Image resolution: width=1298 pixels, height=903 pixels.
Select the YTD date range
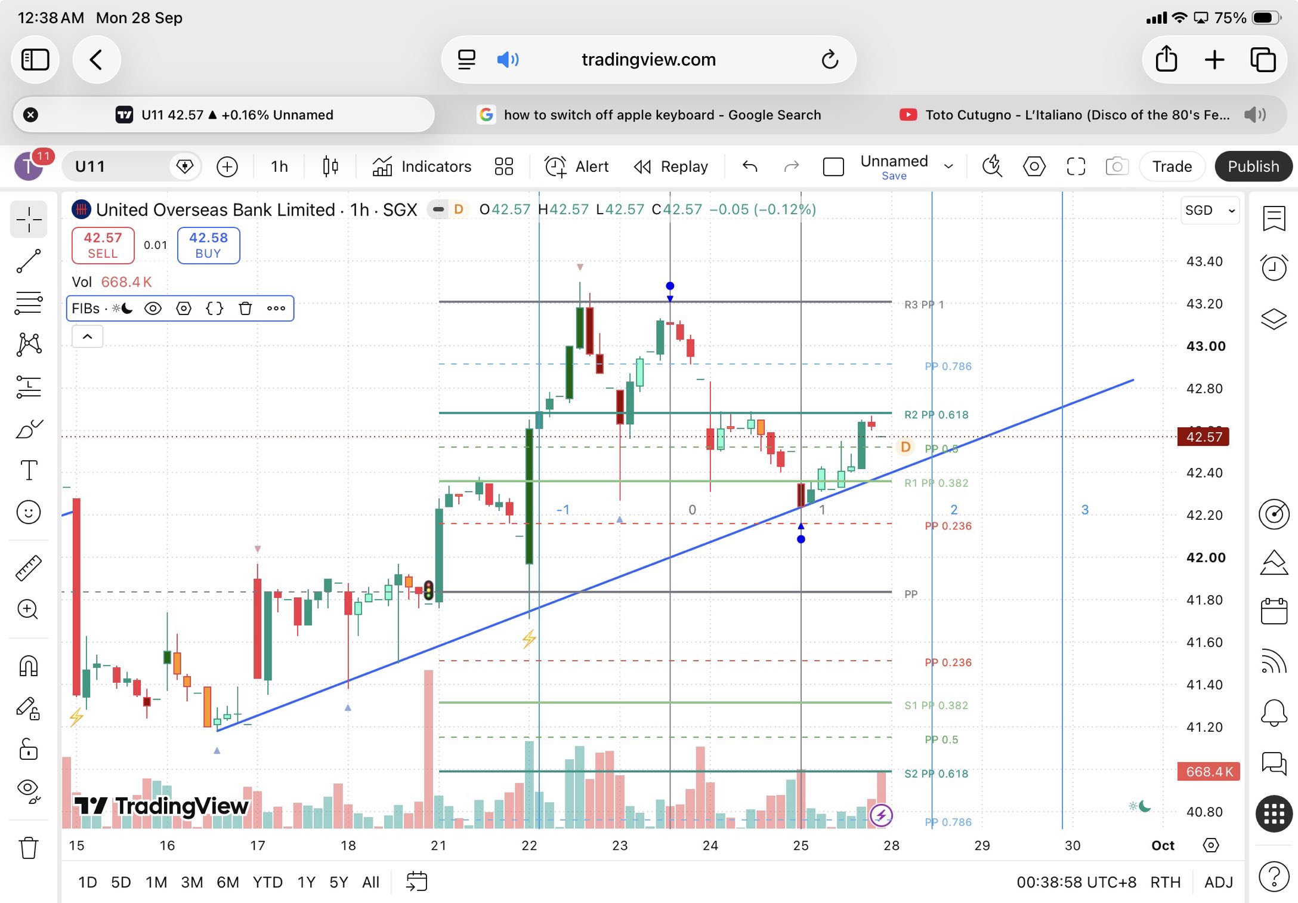(x=267, y=882)
